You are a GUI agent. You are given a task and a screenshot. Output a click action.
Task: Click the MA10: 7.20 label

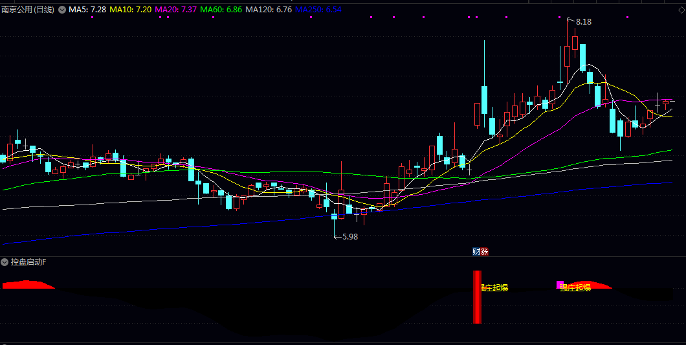(x=130, y=10)
